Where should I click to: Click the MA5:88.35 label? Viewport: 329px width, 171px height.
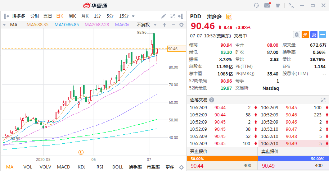click(x=37, y=25)
